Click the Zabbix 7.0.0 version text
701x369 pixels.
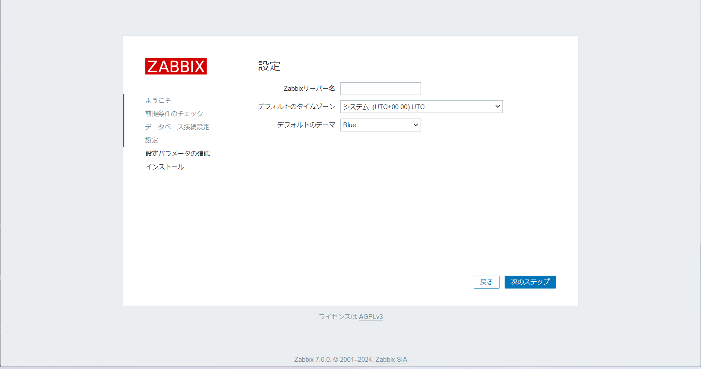pos(312,360)
